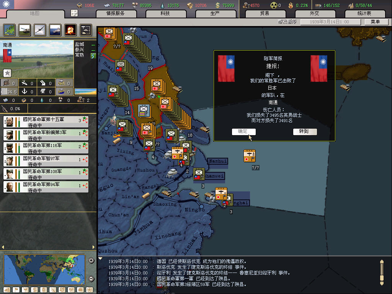Open the 统计表 statistics tab
Viewport: 392px width, 294px height.
(x=364, y=13)
